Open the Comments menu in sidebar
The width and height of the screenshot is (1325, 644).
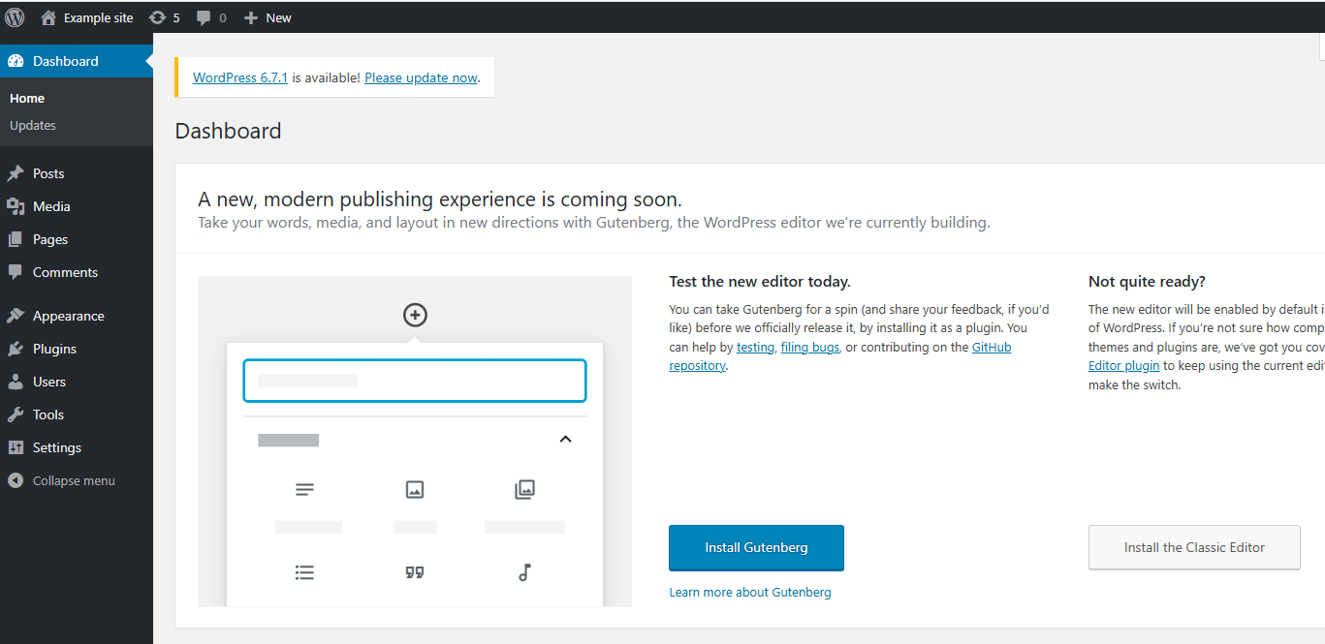point(64,272)
